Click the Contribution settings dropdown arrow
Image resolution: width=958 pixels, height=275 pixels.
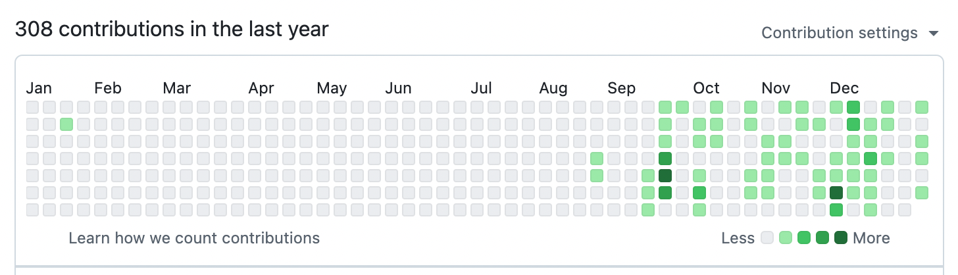[x=933, y=34]
